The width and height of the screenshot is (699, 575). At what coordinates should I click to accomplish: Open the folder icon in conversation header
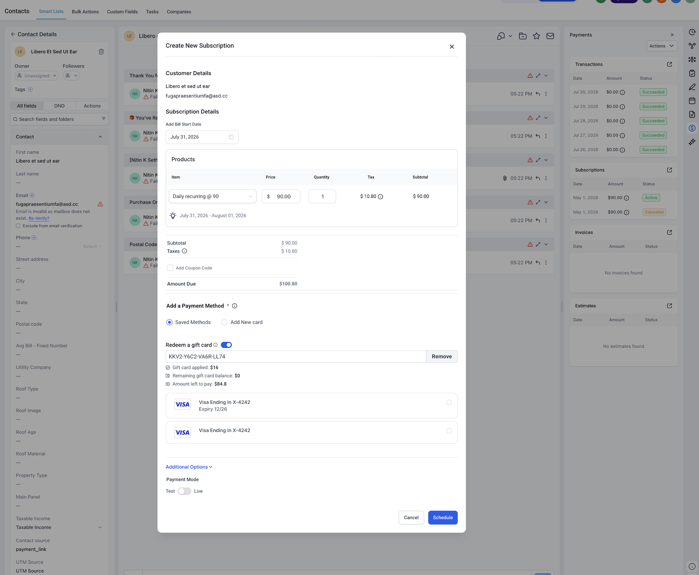click(x=523, y=36)
